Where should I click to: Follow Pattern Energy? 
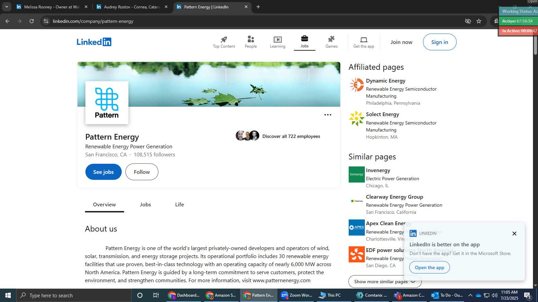click(x=142, y=172)
